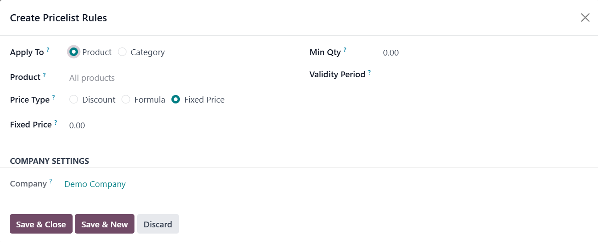Click help icon beside Apply To
The width and height of the screenshot is (598, 242).
(x=48, y=50)
